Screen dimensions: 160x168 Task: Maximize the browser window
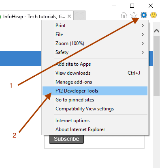click(132, 6)
